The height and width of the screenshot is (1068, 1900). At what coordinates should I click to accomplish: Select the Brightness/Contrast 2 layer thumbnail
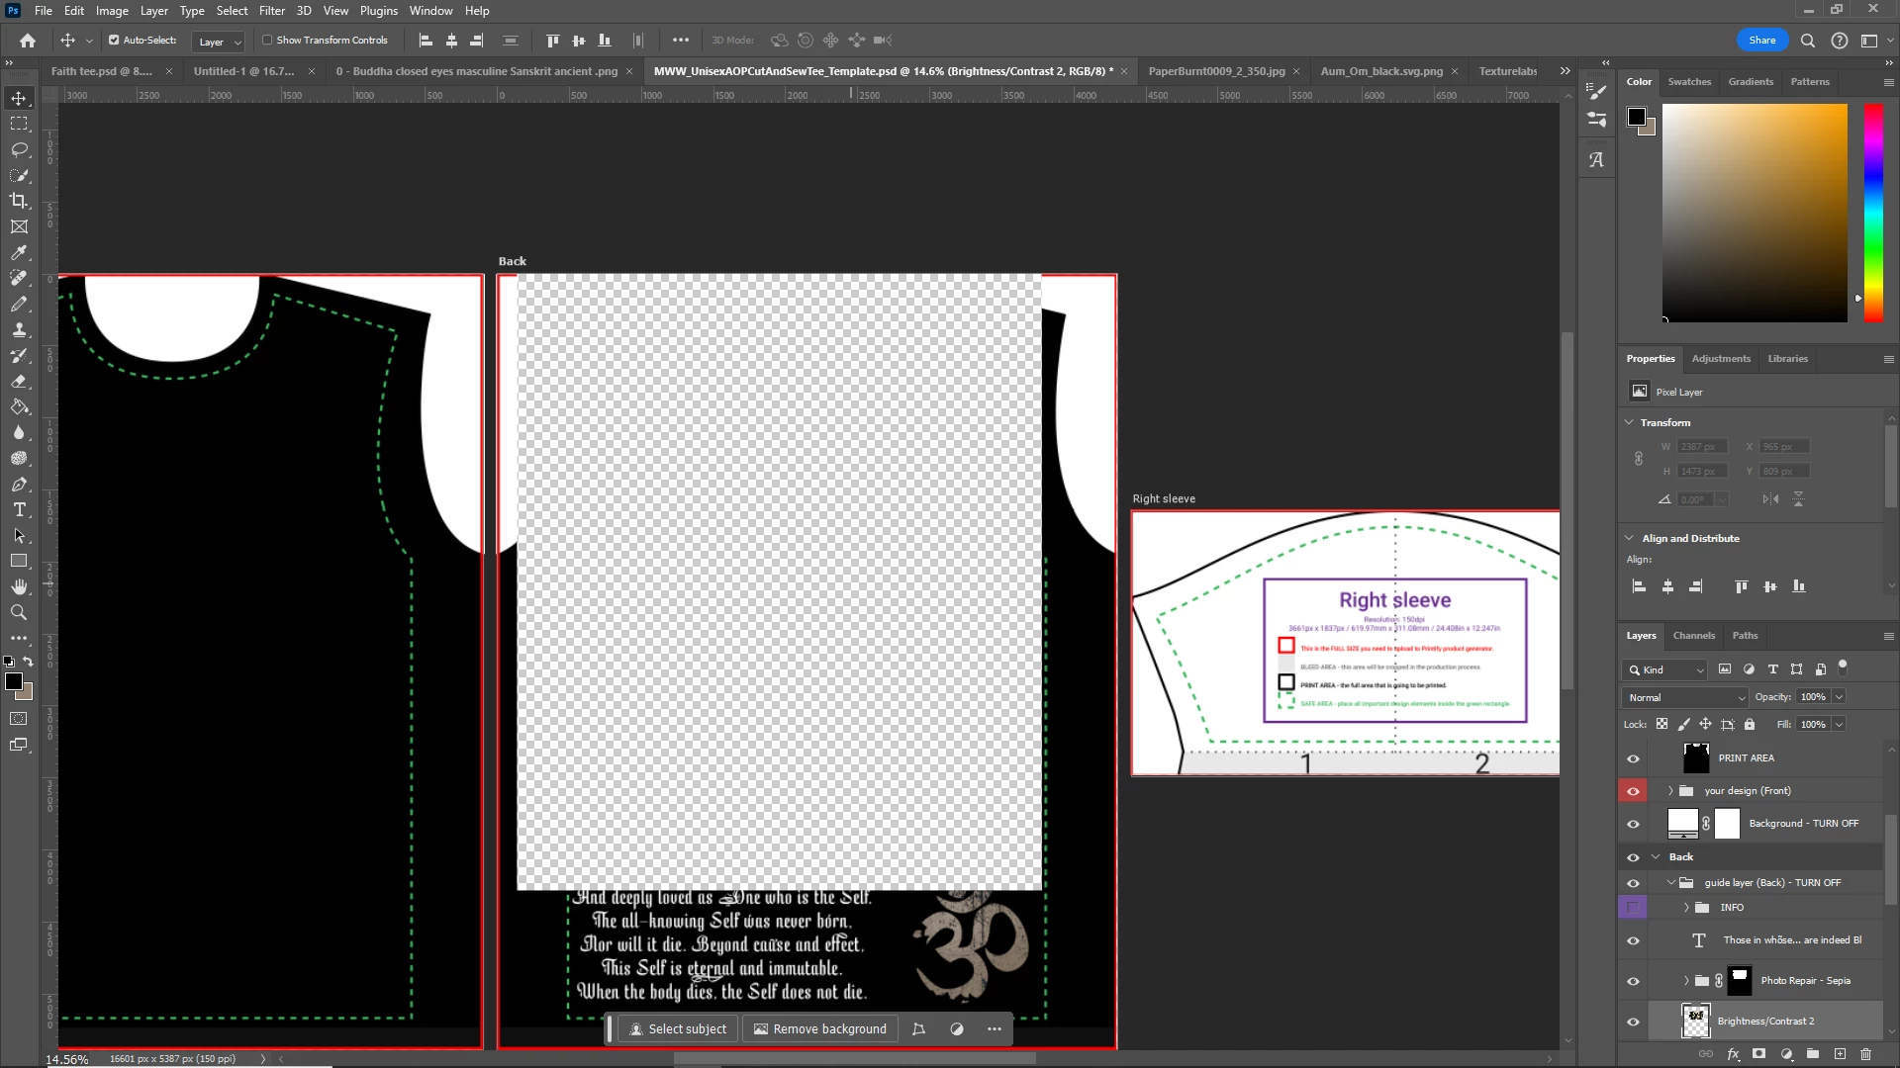[1696, 1021]
